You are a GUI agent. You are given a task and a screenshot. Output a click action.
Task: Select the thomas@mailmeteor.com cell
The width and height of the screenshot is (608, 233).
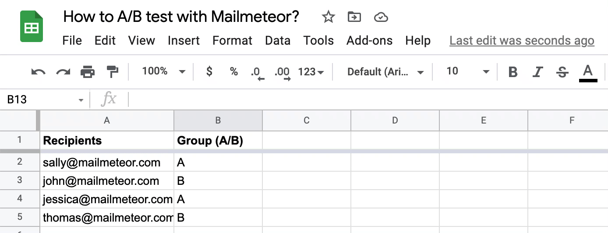pos(107,218)
